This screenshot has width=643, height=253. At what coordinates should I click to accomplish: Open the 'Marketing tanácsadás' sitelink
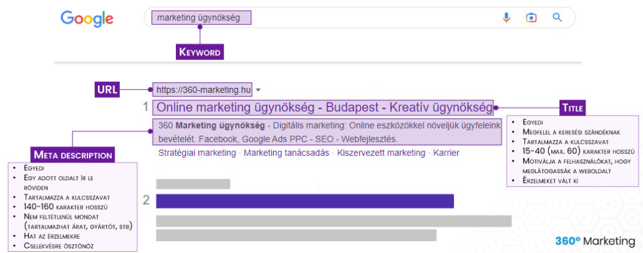(x=286, y=153)
